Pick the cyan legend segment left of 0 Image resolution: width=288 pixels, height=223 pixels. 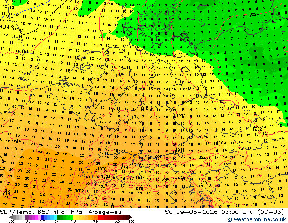tap(55, 217)
